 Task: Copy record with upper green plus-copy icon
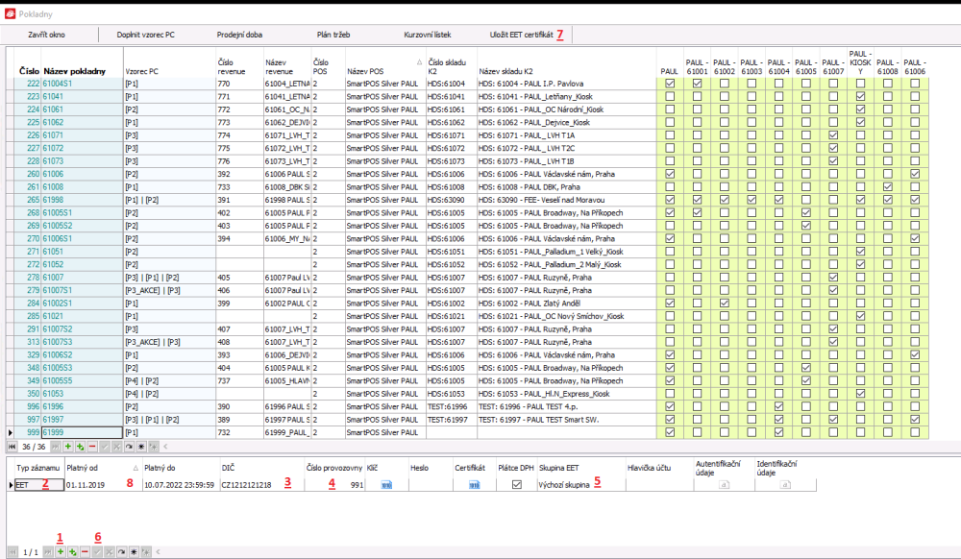click(x=81, y=447)
